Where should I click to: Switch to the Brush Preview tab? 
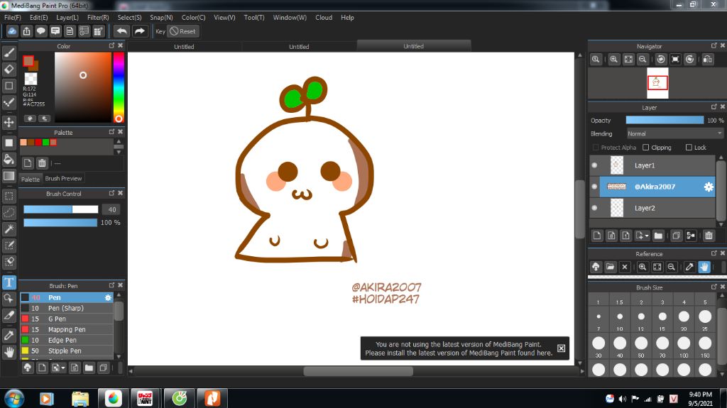(63, 179)
